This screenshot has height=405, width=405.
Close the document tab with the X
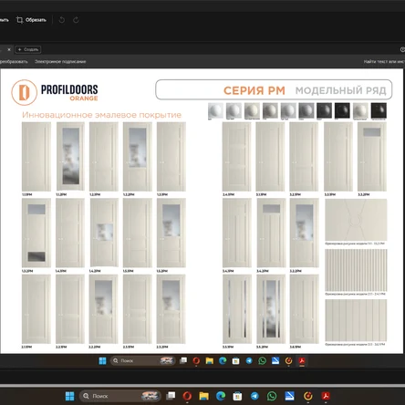click(x=9, y=49)
